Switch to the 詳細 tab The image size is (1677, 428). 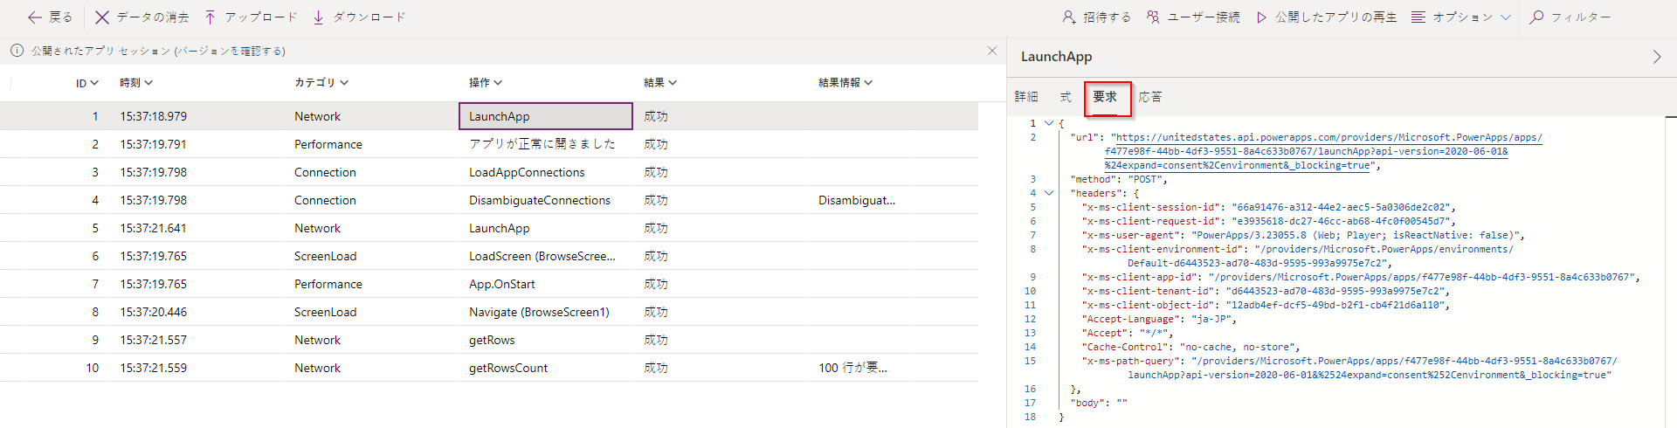1026,97
